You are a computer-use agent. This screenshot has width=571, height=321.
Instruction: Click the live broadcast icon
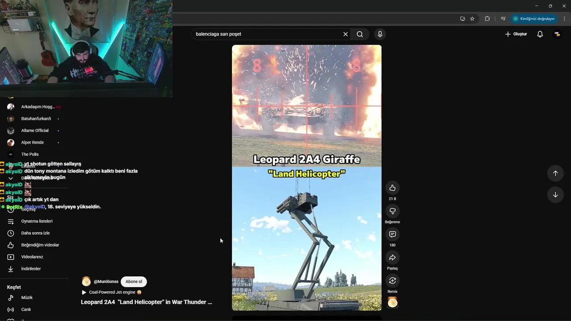point(11,309)
